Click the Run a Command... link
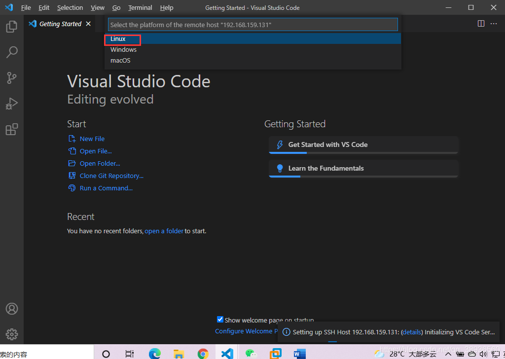 tap(106, 188)
